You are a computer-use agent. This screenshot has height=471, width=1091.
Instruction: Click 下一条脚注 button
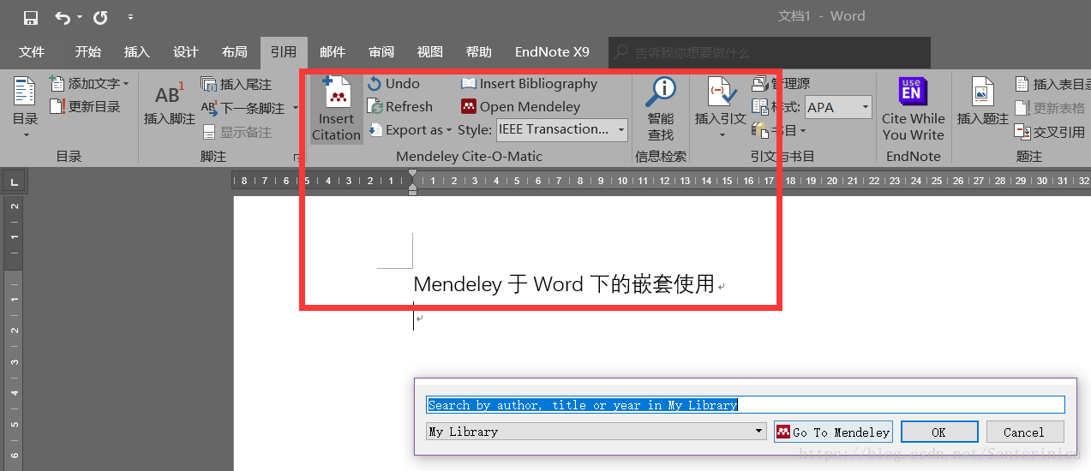pos(244,108)
